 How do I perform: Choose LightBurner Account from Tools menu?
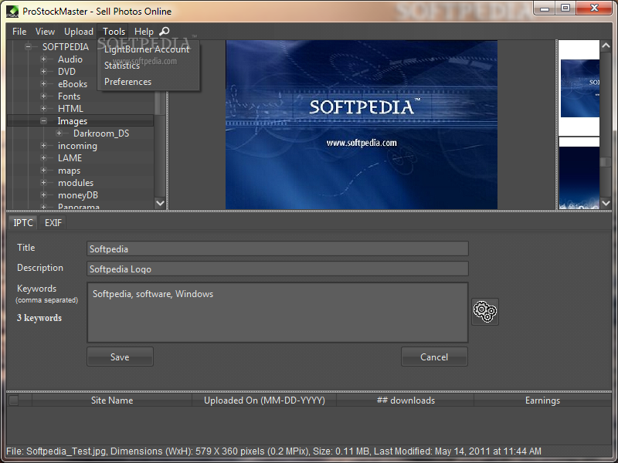tap(147, 49)
